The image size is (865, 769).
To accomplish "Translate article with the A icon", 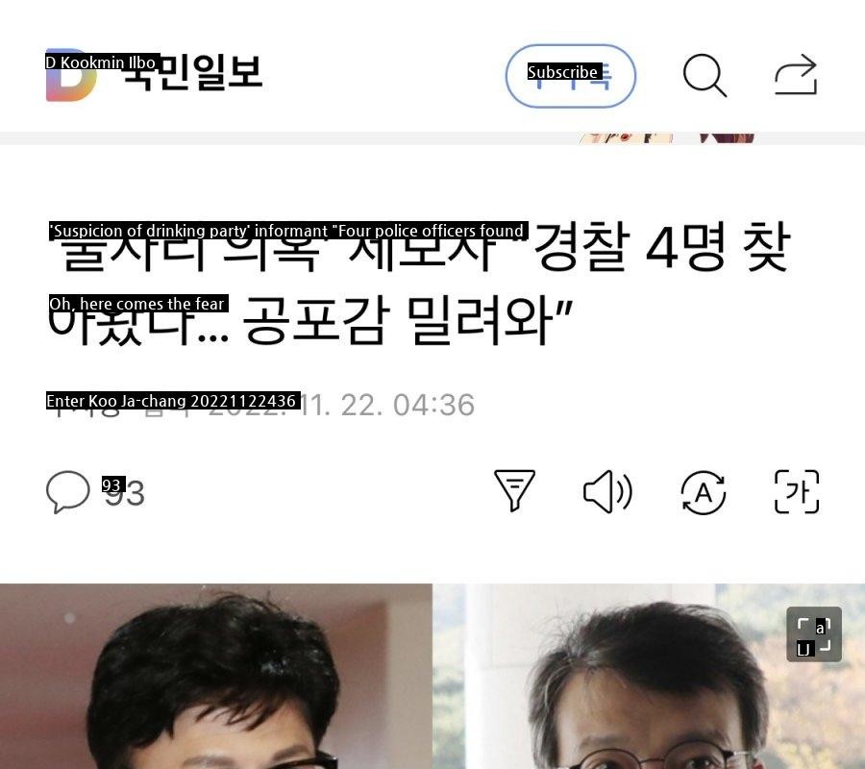I will click(x=703, y=492).
